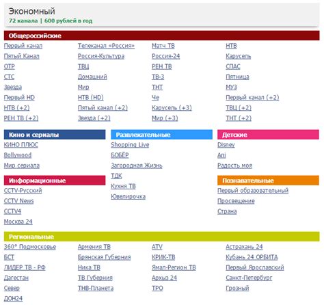Click the НТВ (+2) link
This screenshot has width=324, height=305.
pos(17,108)
